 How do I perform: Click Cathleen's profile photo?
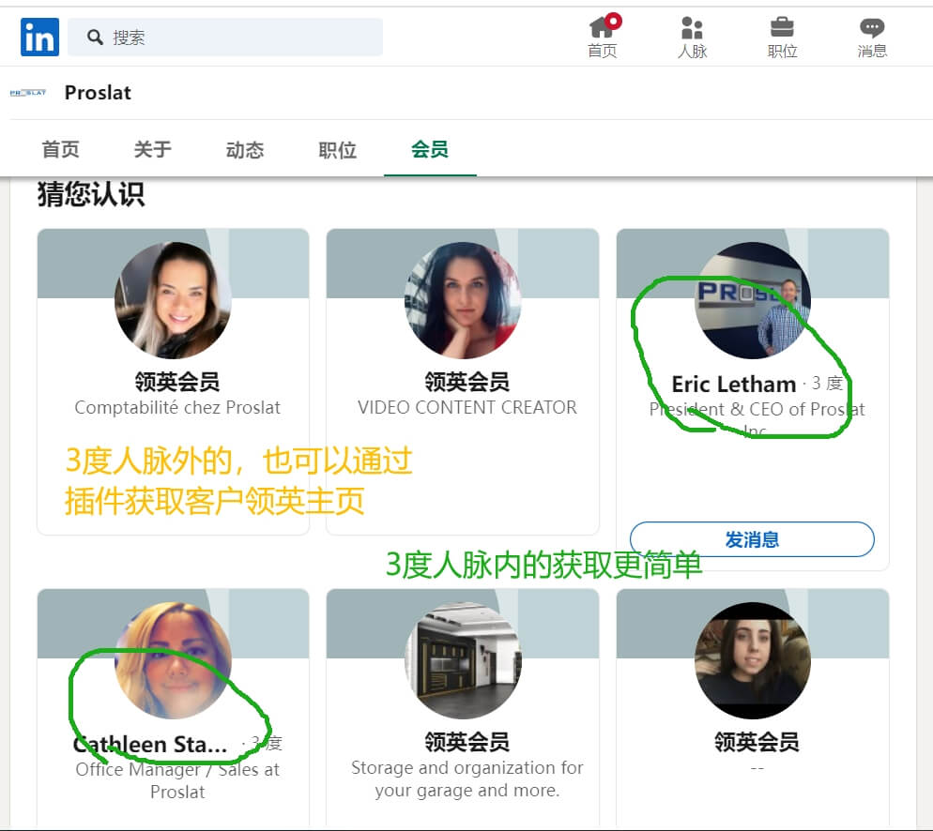[x=173, y=660]
